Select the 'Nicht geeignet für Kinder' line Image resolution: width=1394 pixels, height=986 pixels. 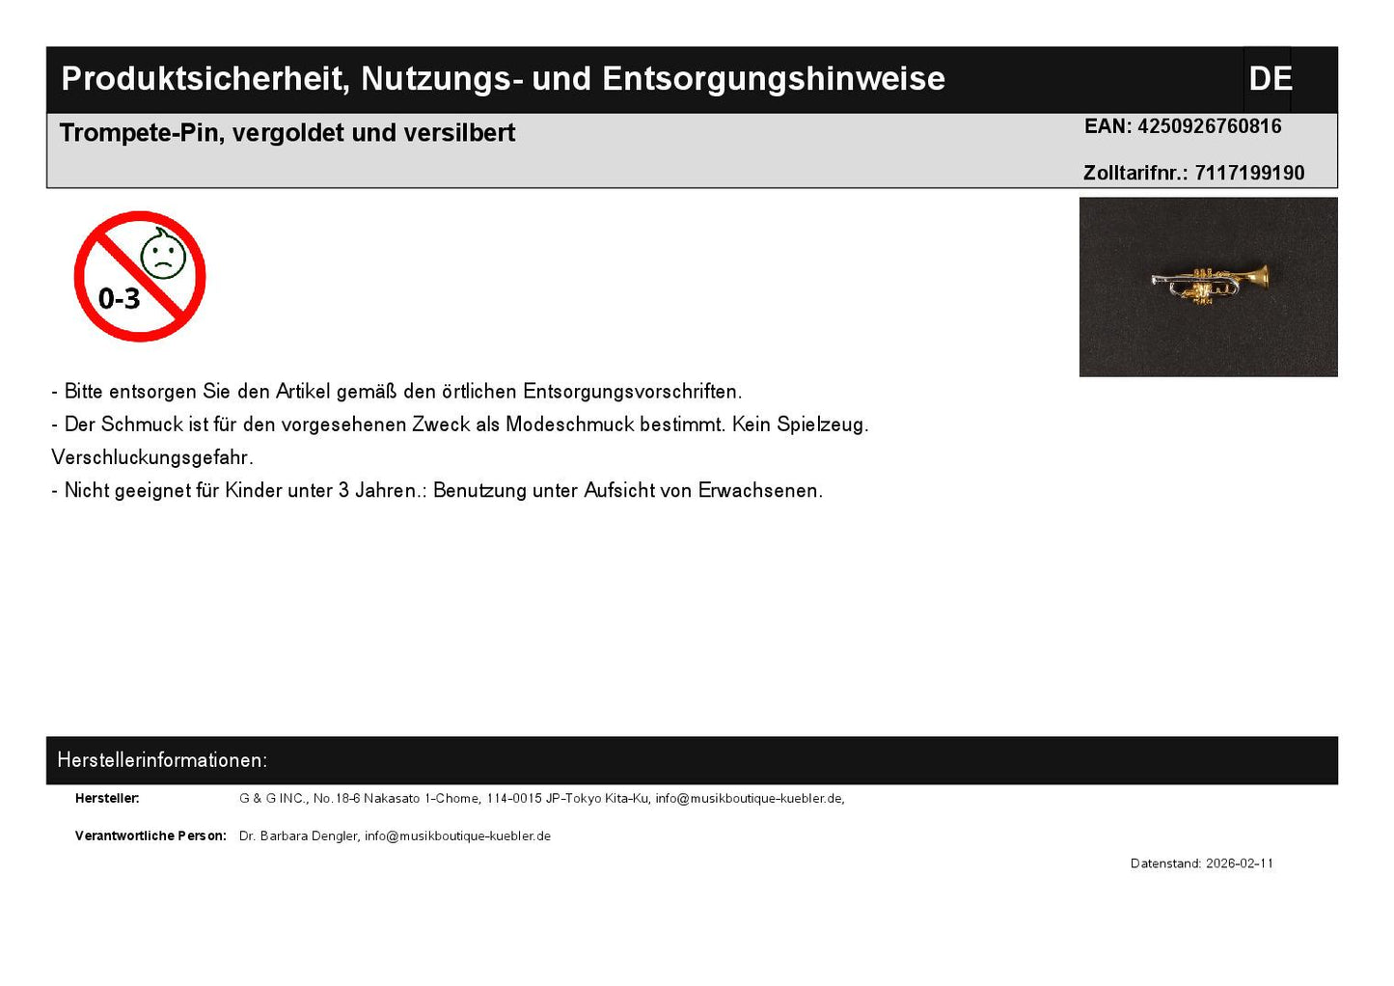437,490
